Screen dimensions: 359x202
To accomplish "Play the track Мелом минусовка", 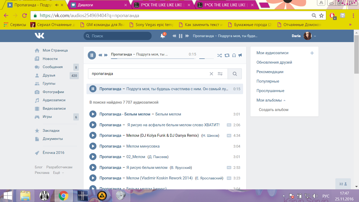I will (x=93, y=146).
